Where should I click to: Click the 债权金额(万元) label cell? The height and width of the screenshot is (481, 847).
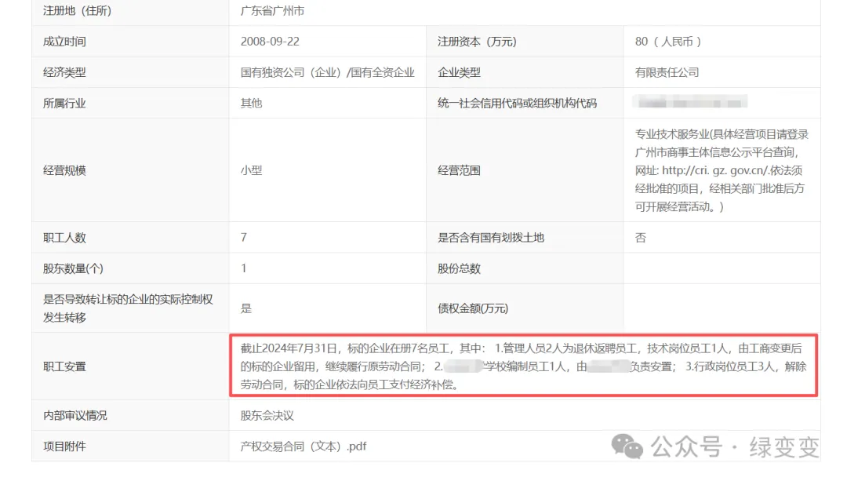473,308
